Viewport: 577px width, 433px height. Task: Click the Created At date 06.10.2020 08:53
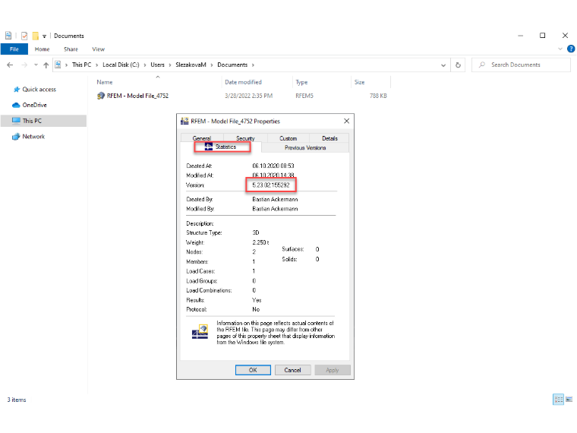click(x=273, y=166)
